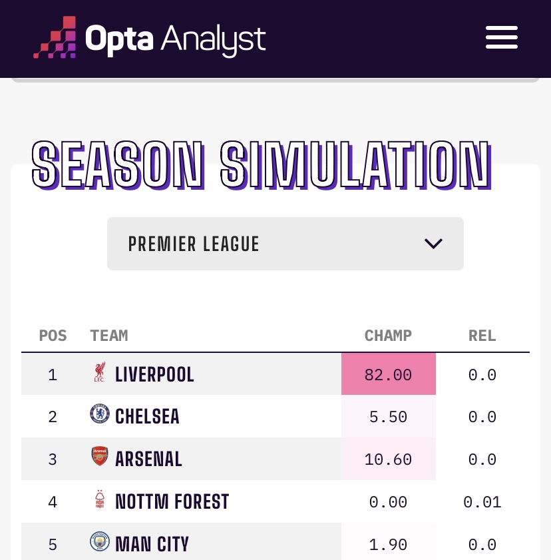Click the dropdown chevron arrow

(x=433, y=244)
